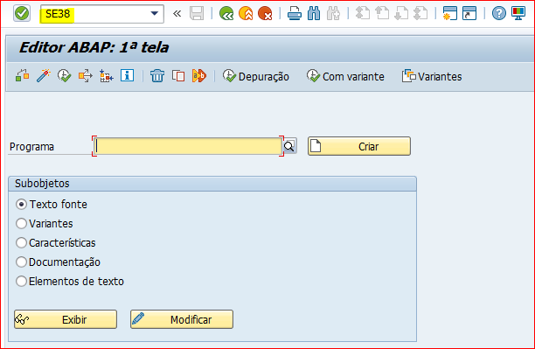Click the Activate magic wand icon
This screenshot has height=349, width=535.
coord(44,76)
